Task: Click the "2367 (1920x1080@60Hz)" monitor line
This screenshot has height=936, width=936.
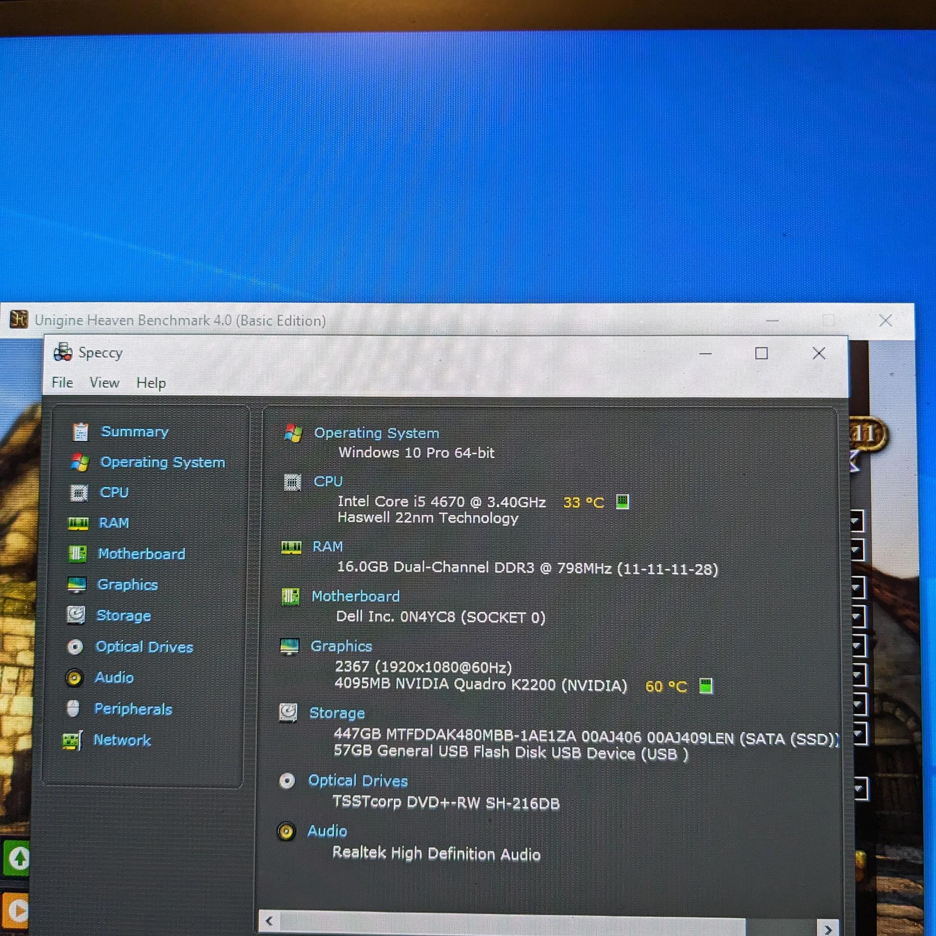Action: coord(423,667)
